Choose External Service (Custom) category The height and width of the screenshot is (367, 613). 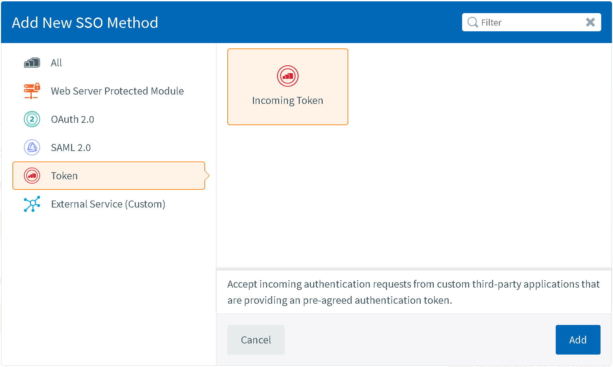click(108, 204)
